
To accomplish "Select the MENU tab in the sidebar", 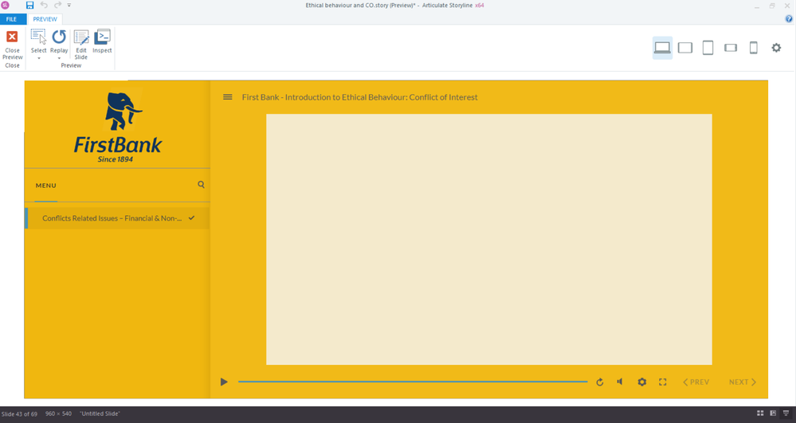I will click(45, 186).
